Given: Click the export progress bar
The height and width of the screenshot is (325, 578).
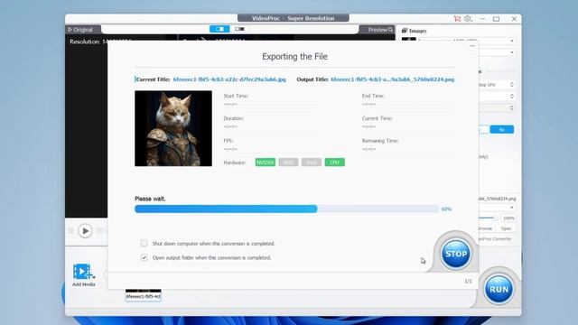Looking at the screenshot, I should (287, 209).
